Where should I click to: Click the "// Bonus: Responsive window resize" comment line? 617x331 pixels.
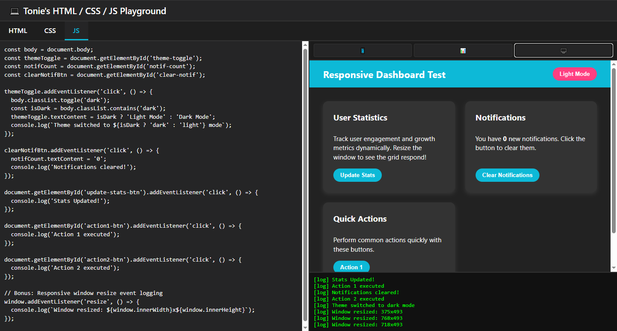(x=84, y=293)
